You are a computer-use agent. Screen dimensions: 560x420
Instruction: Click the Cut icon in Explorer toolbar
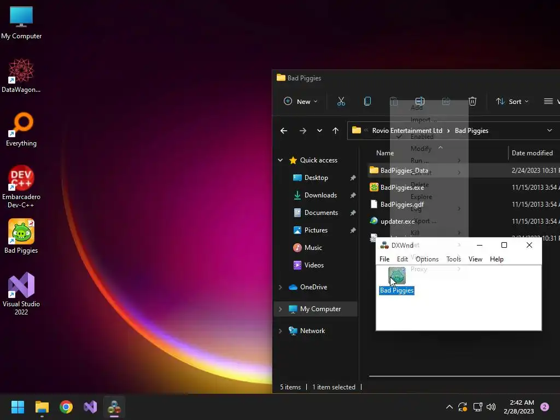[x=341, y=101]
